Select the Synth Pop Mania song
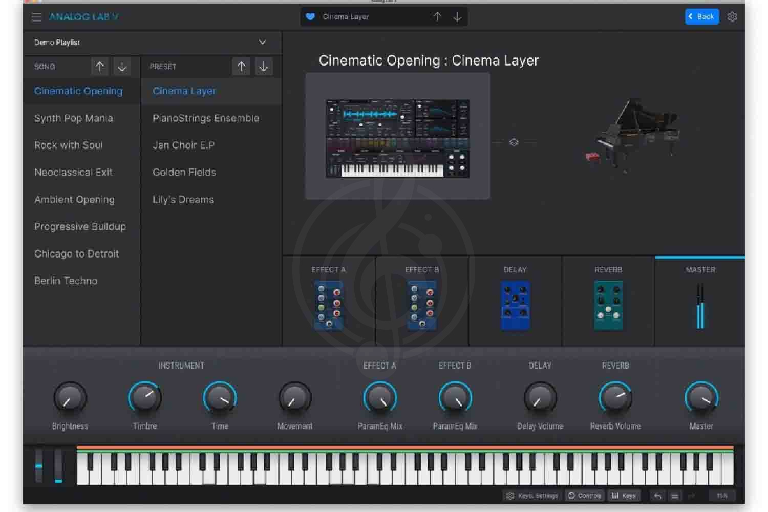Screen dimensions: 768x512 click(81, 118)
